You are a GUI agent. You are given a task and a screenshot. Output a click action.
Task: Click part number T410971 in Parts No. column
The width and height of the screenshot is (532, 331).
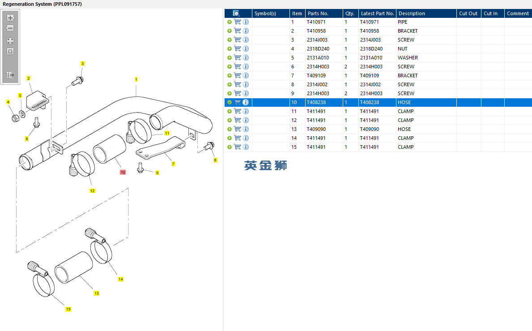coord(316,22)
